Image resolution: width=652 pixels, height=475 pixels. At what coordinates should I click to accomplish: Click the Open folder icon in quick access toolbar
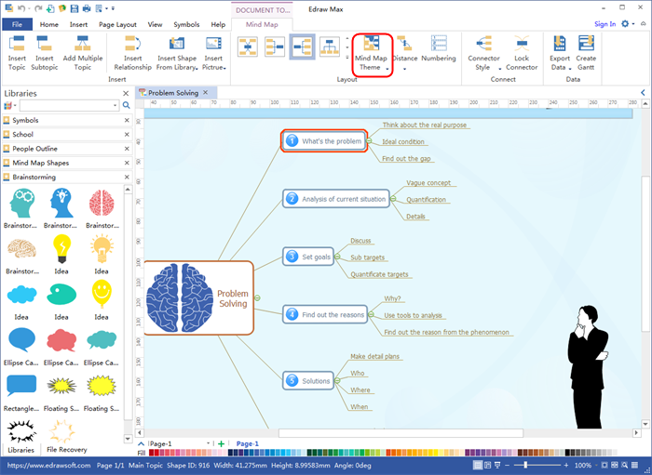point(62,8)
